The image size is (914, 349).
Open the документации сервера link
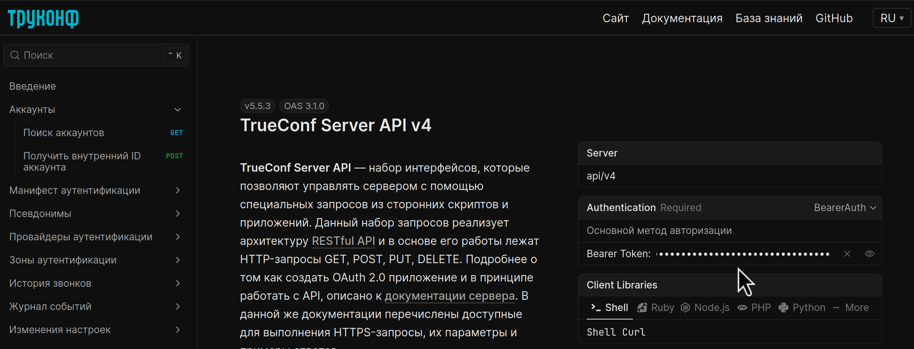coord(449,296)
